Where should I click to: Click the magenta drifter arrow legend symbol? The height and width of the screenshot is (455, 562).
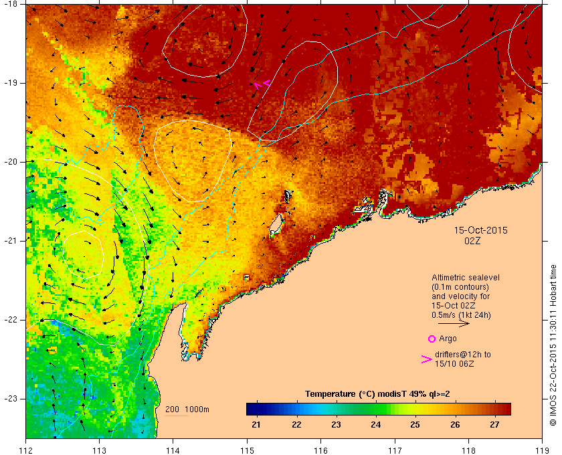[x=427, y=359]
